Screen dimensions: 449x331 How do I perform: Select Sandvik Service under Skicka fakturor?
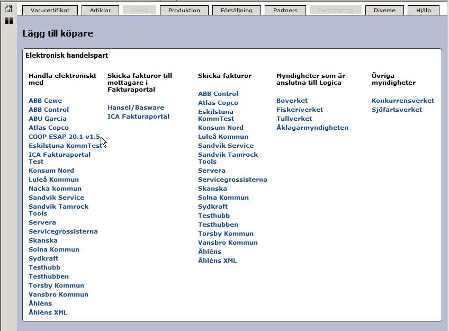tap(226, 146)
